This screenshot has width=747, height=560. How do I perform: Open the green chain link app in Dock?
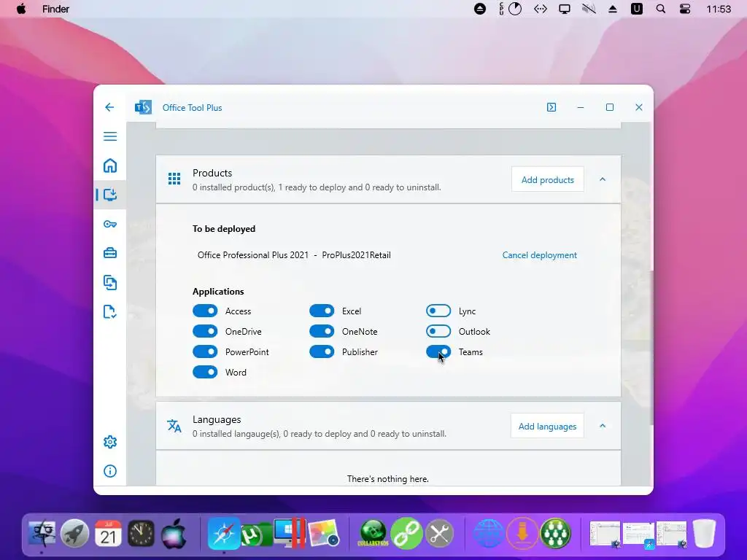click(406, 534)
